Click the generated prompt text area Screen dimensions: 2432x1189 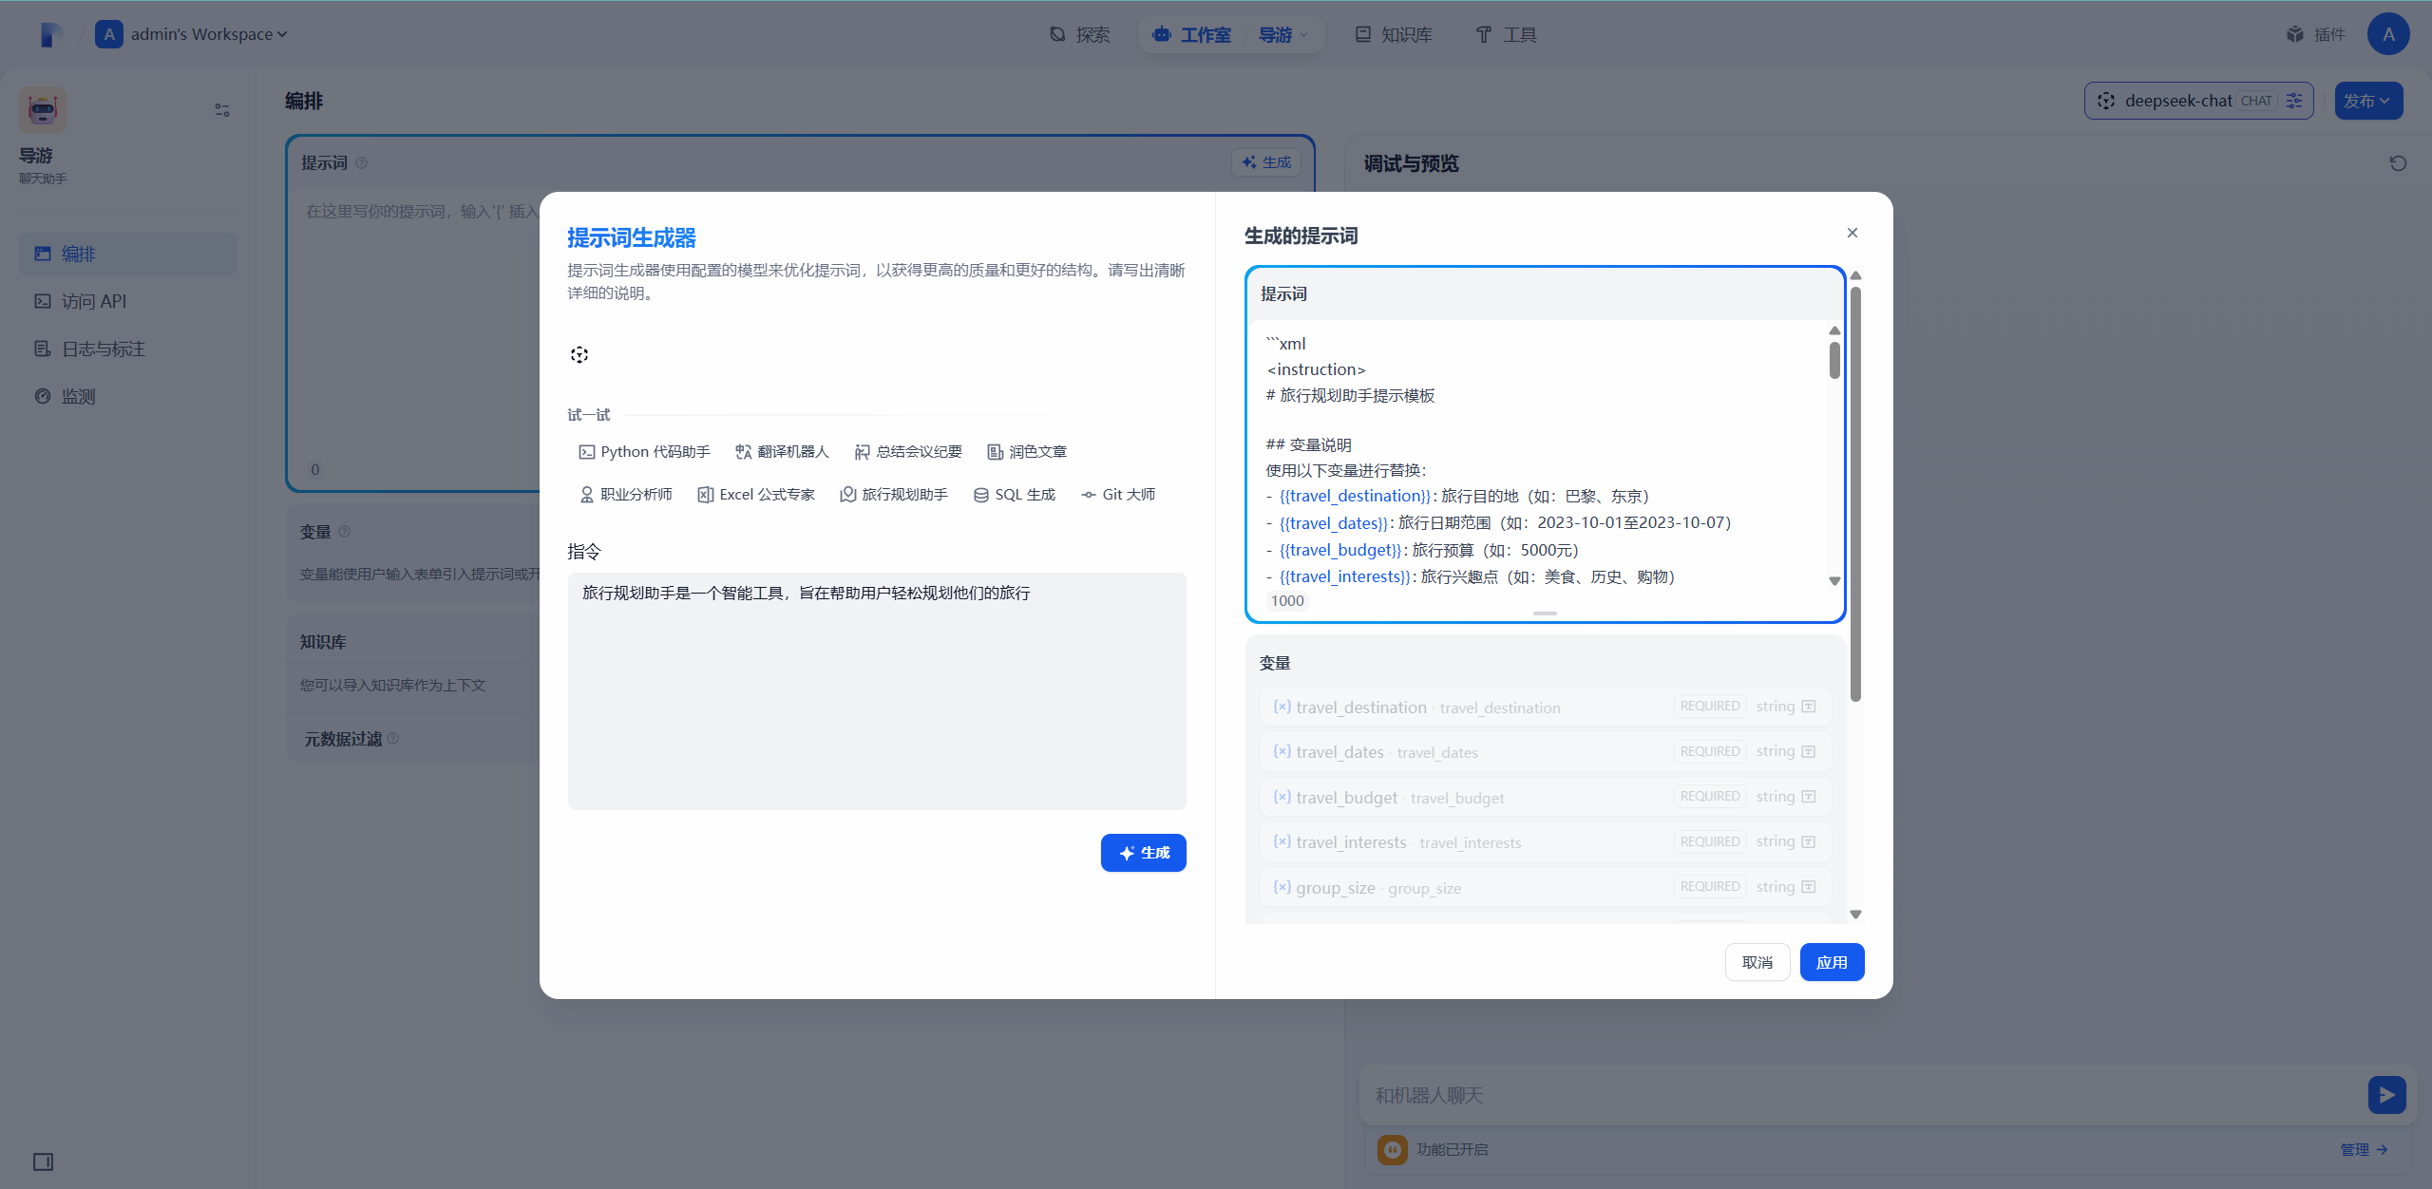tap(1539, 456)
